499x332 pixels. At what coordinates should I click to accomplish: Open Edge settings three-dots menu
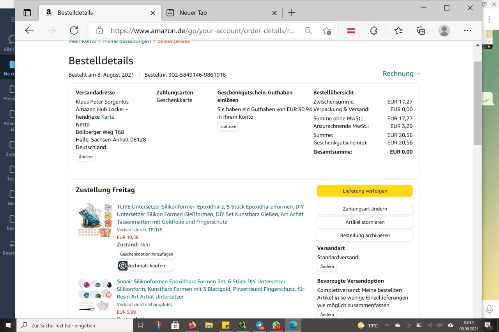point(467,31)
